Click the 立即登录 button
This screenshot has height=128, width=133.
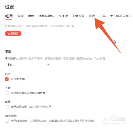coord(13,33)
